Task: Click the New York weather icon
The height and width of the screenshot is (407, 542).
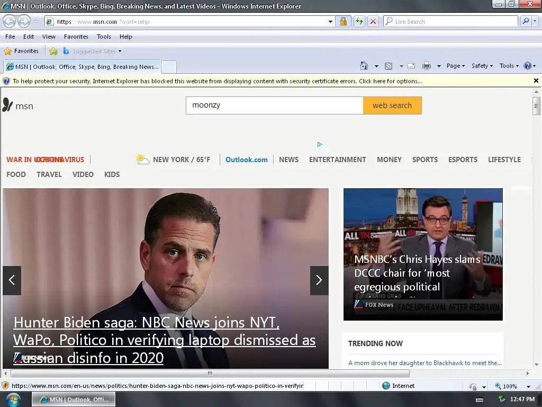Action: 143,159
